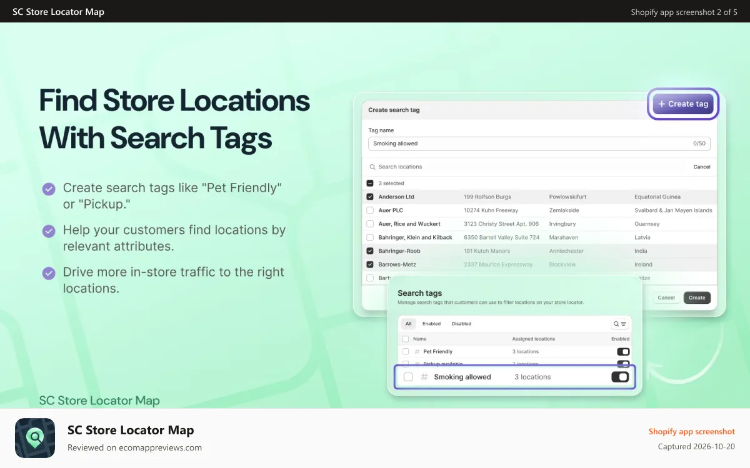This screenshot has height=468, width=750.
Task: Open the Disabled tags tab
Action: pyautogui.click(x=461, y=324)
